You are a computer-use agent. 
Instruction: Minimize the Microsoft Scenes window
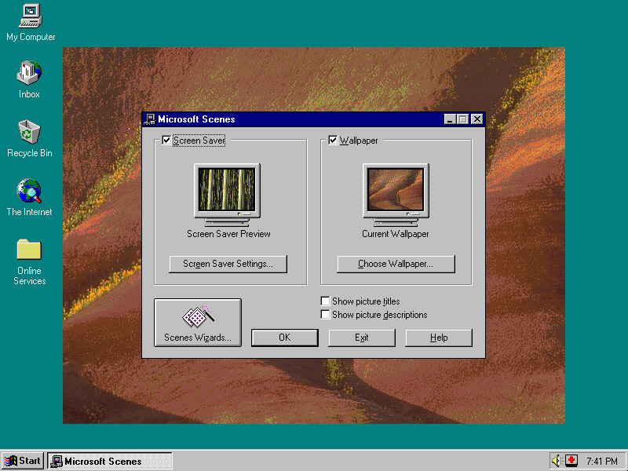450,119
